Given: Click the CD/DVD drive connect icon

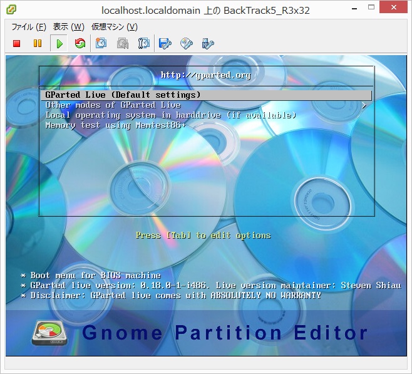Looking at the screenshot, I should point(187,44).
